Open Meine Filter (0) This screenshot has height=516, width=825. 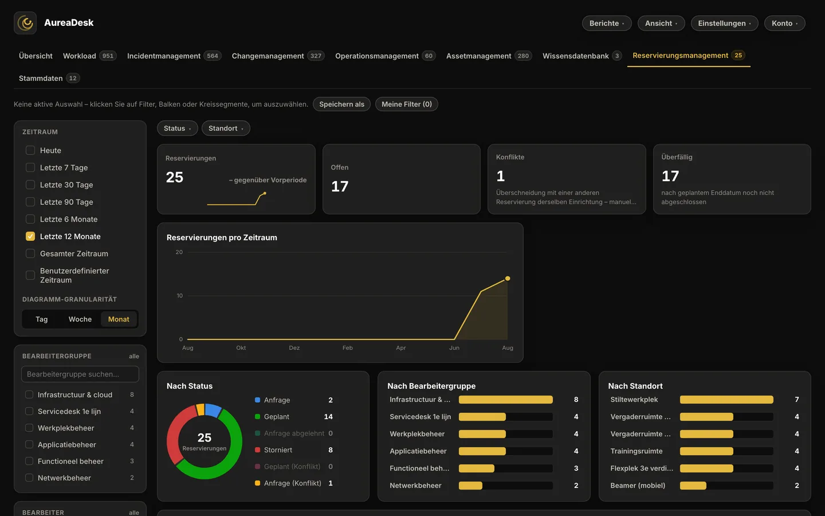click(407, 104)
